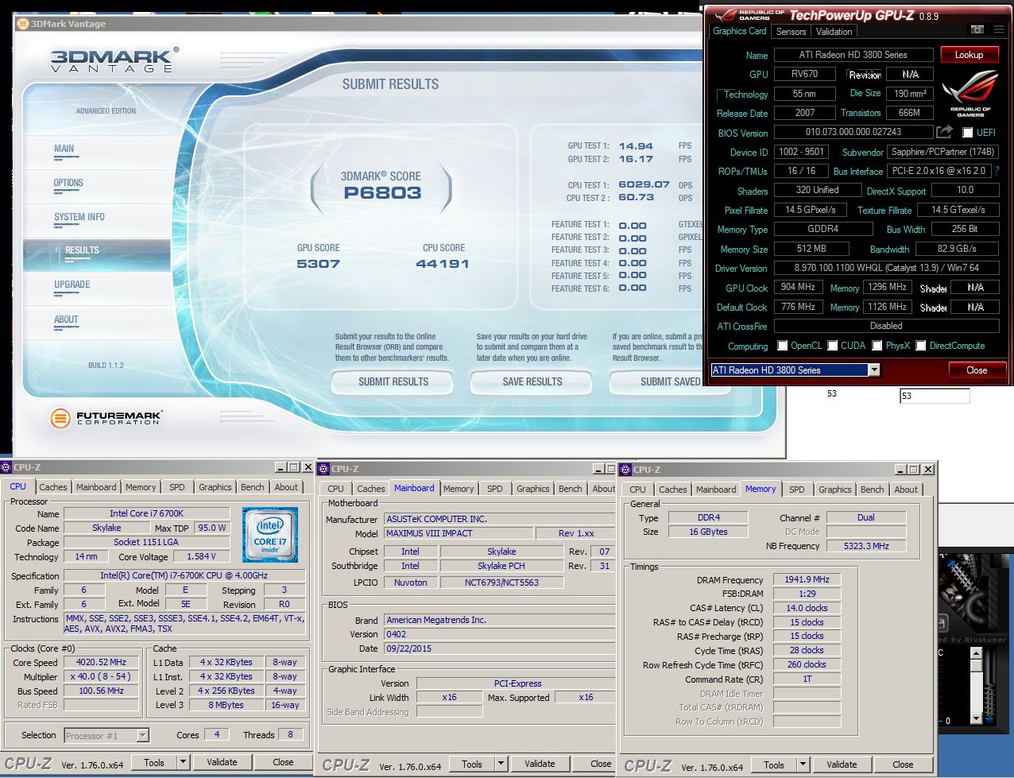Click the Intel Core i7 logo in CPU-Z

pos(270,535)
